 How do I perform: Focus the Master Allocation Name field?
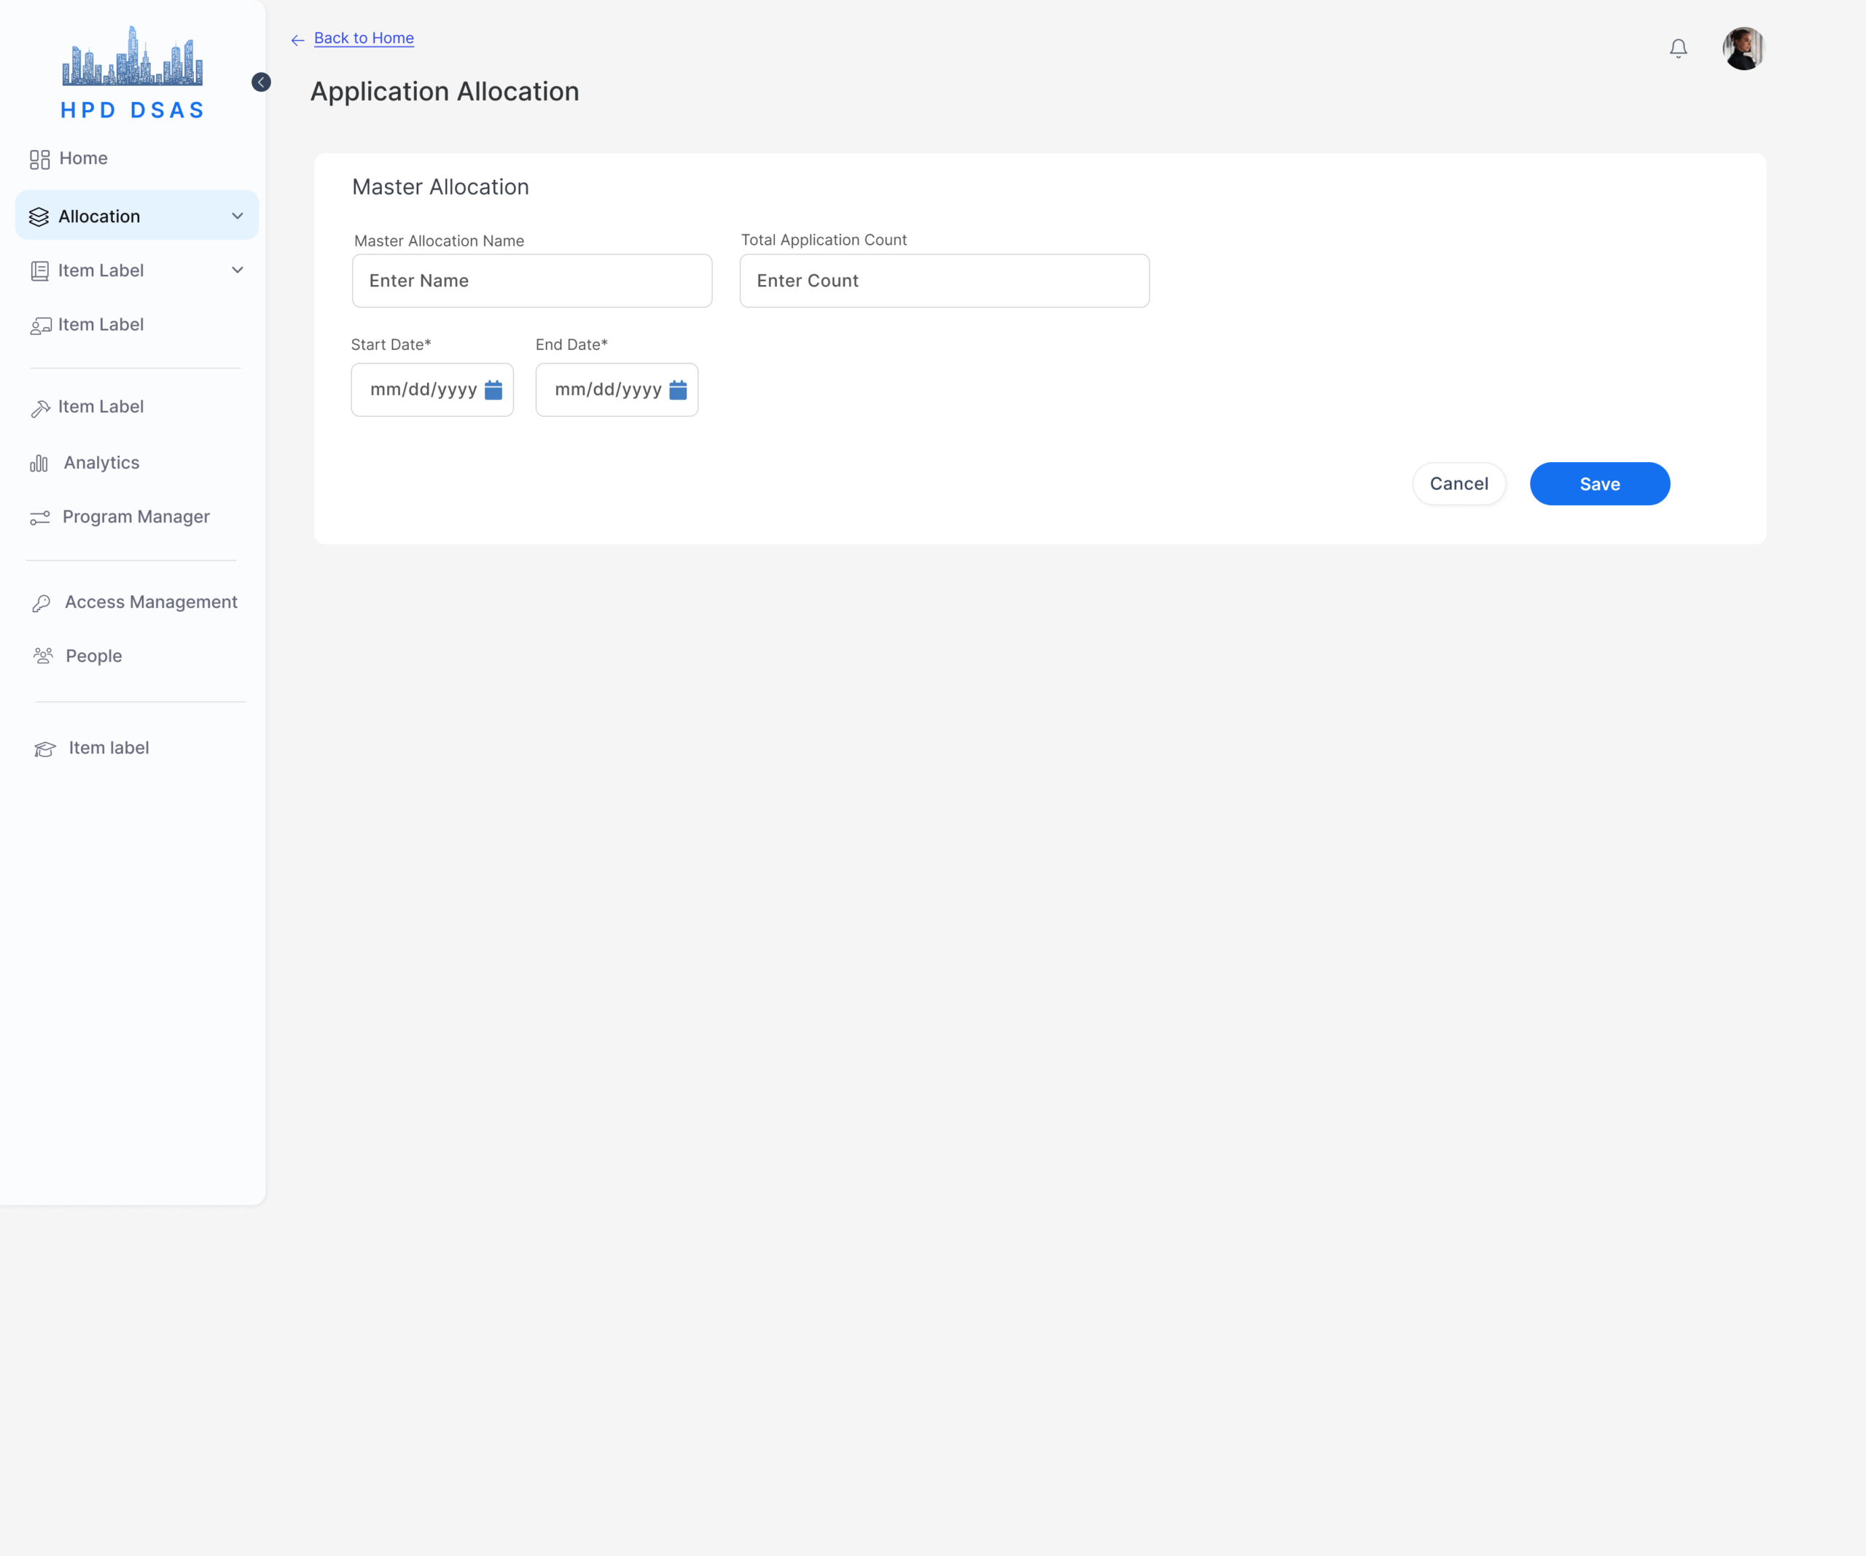coord(531,281)
